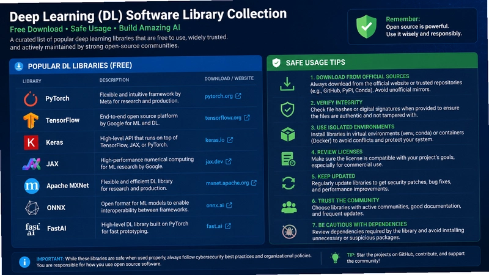Click the red Keras K logo
Viewport: 489px width, 275px height.
[x=31, y=142]
